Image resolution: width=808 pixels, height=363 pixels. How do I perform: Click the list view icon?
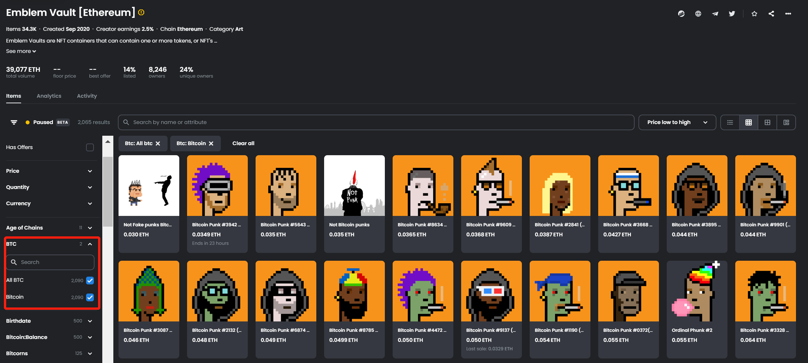[730, 122]
